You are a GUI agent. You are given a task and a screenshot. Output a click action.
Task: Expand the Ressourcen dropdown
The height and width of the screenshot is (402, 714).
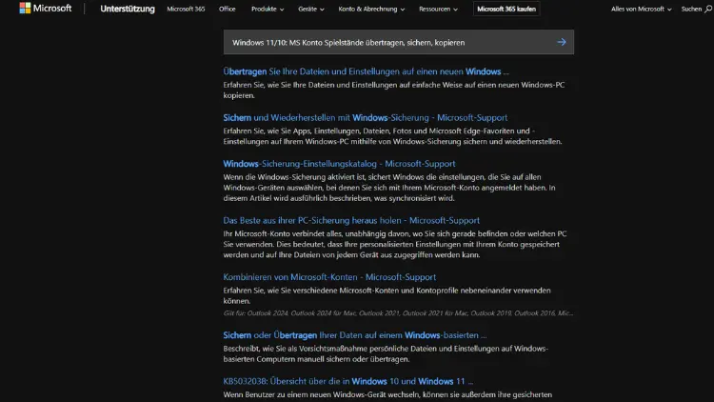(438, 9)
